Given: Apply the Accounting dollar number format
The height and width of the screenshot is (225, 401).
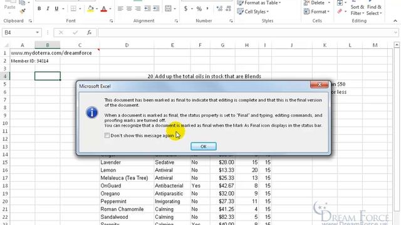Looking at the screenshot, I should click(185, 9).
